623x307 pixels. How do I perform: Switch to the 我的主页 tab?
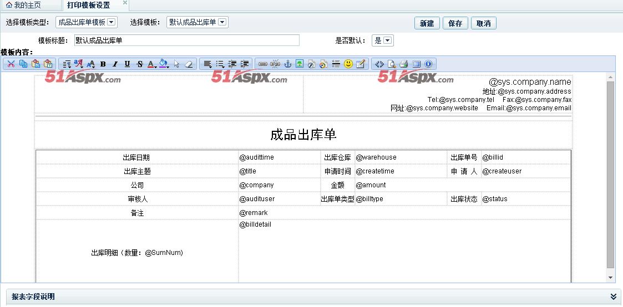pyautogui.click(x=27, y=5)
